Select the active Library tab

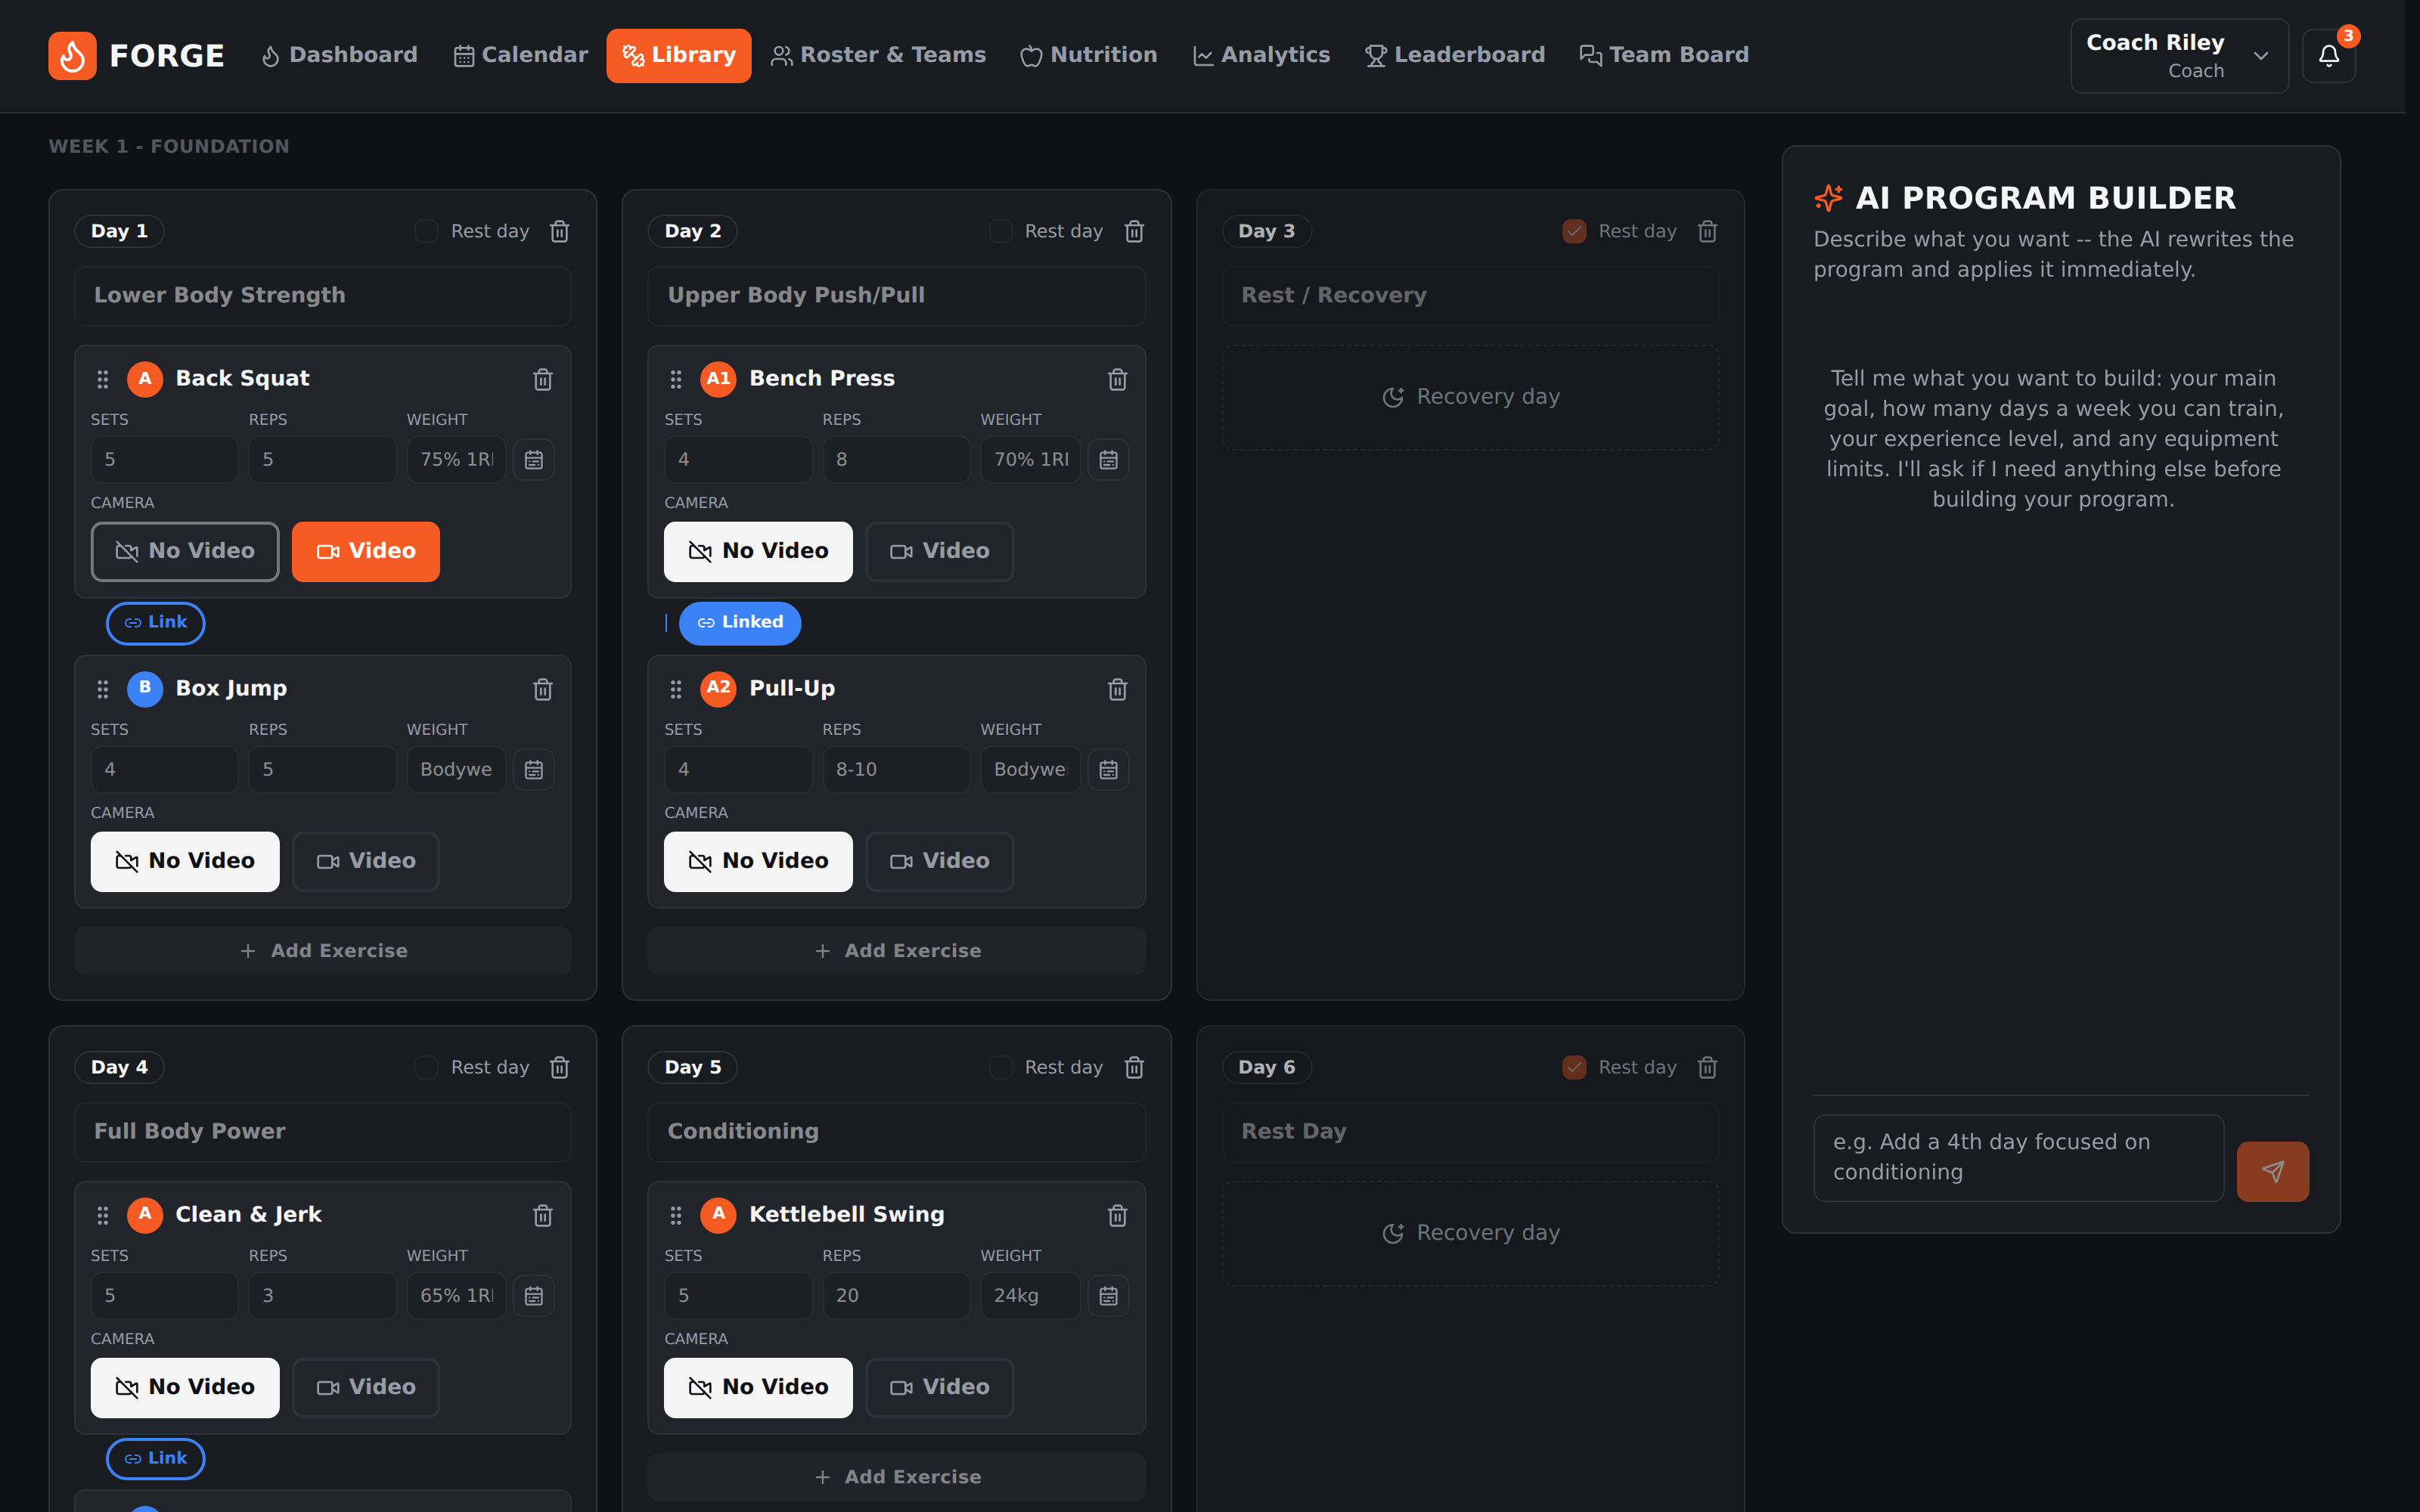[679, 55]
